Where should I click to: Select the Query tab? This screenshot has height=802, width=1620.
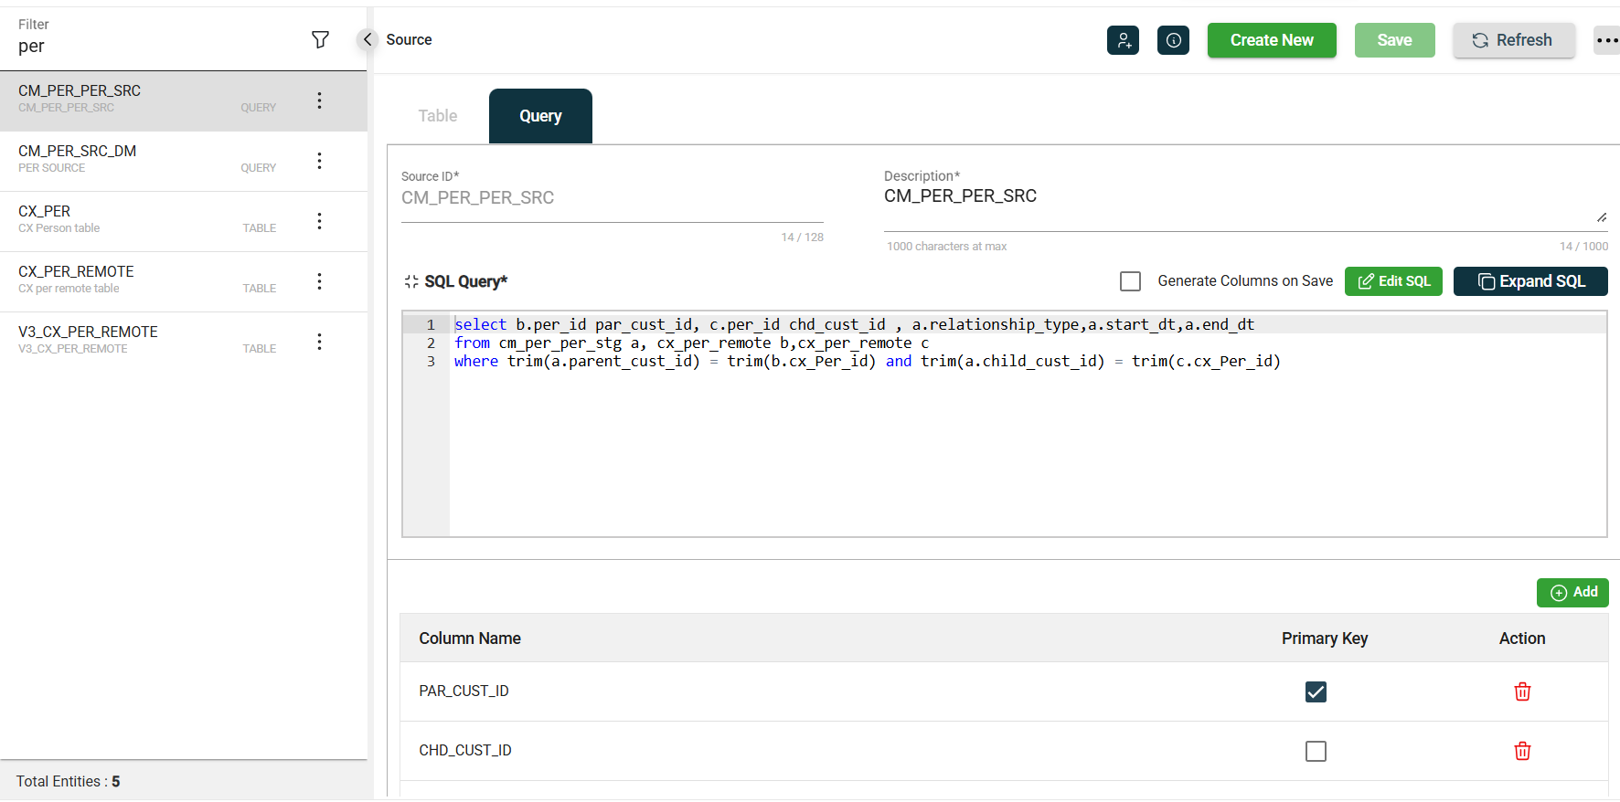[x=540, y=116]
